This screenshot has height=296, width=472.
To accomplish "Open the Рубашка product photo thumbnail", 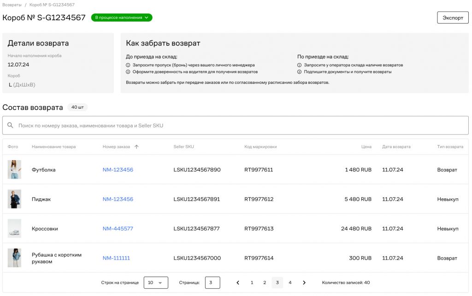I will [14, 258].
